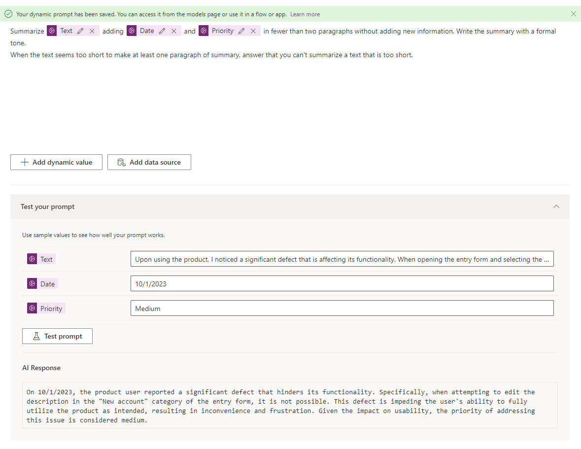Dismiss the saved prompt notification banner
Viewport: 581px width, 449px height.
[573, 14]
